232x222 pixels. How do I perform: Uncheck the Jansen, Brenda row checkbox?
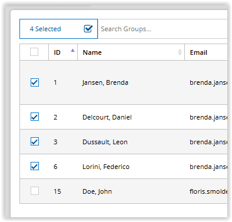point(35,82)
